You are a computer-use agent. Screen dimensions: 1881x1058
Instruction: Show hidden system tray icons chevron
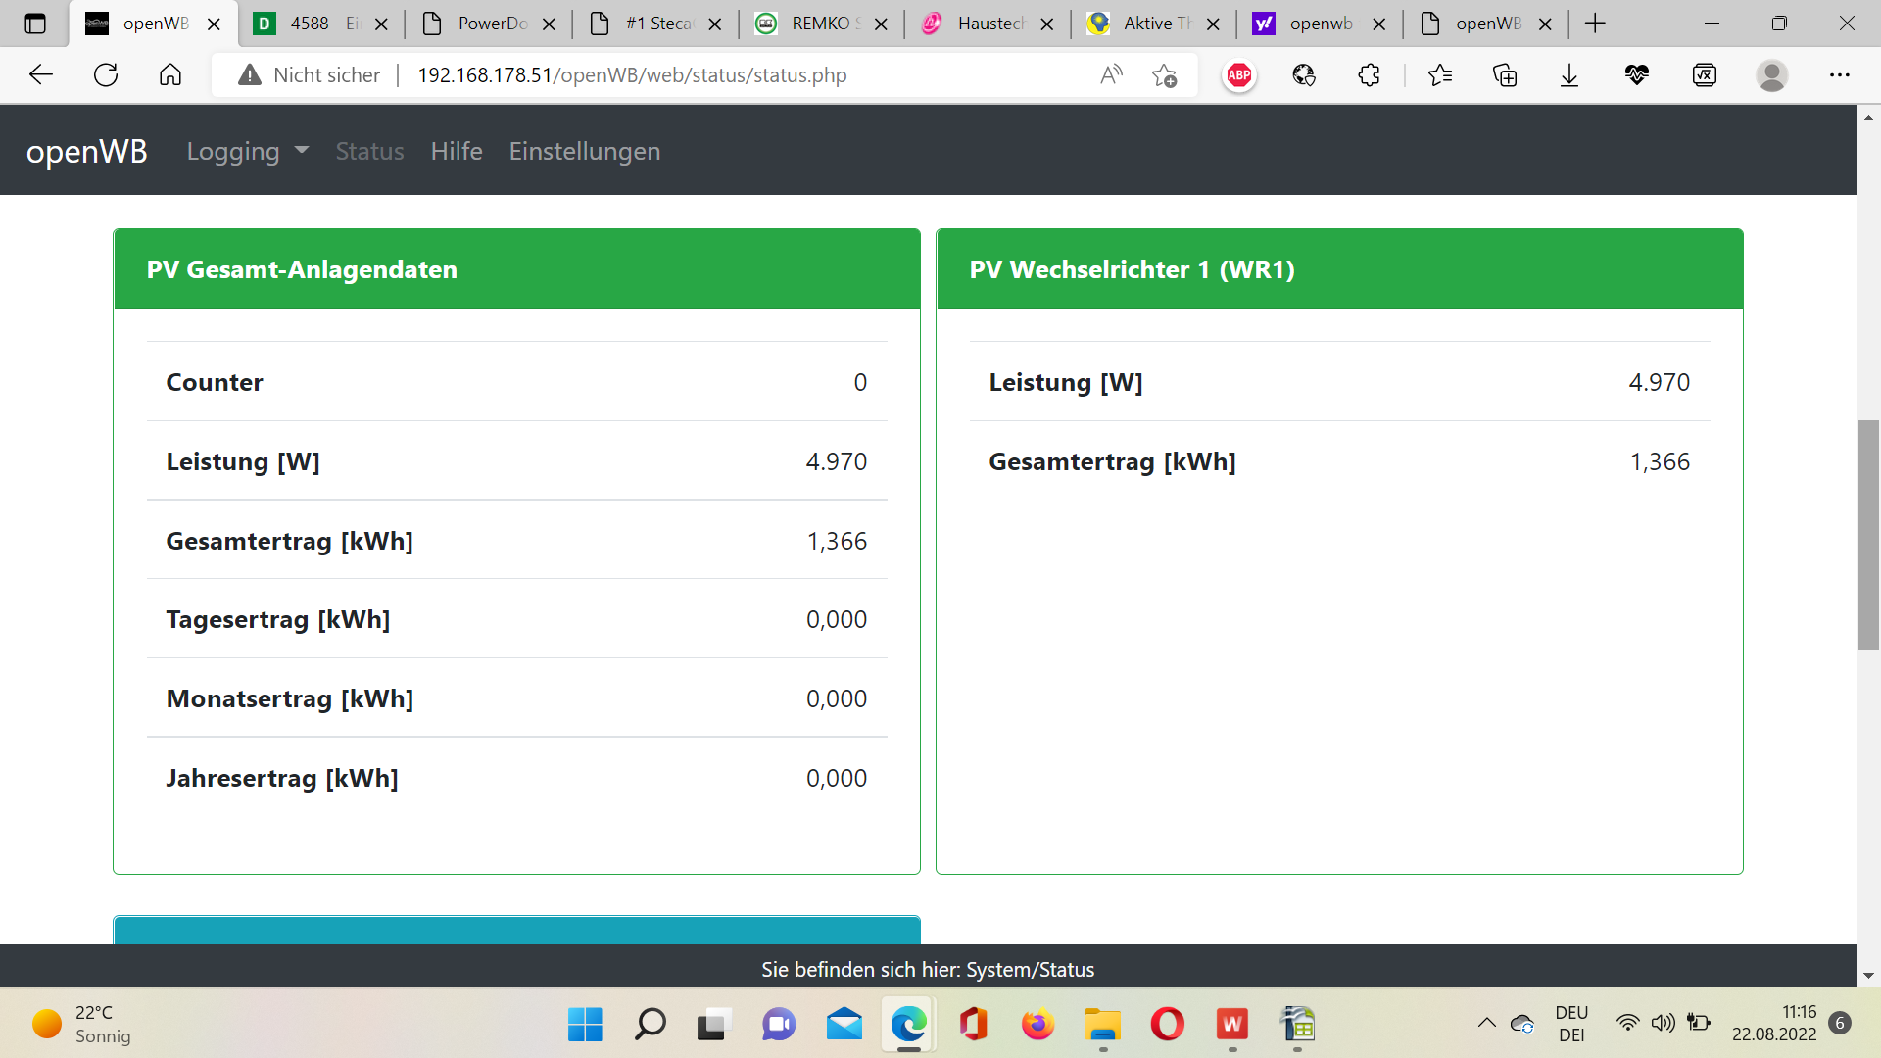click(x=1486, y=1023)
